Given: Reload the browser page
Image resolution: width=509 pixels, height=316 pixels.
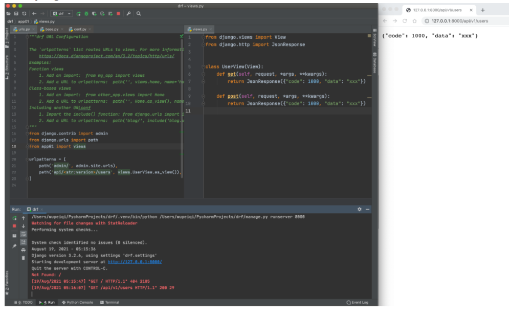Looking at the screenshot, I should coord(405,21).
